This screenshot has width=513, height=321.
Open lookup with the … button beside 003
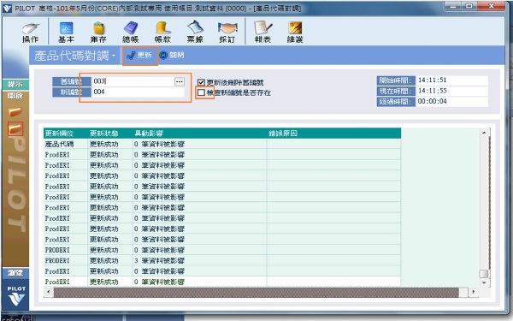(180, 81)
